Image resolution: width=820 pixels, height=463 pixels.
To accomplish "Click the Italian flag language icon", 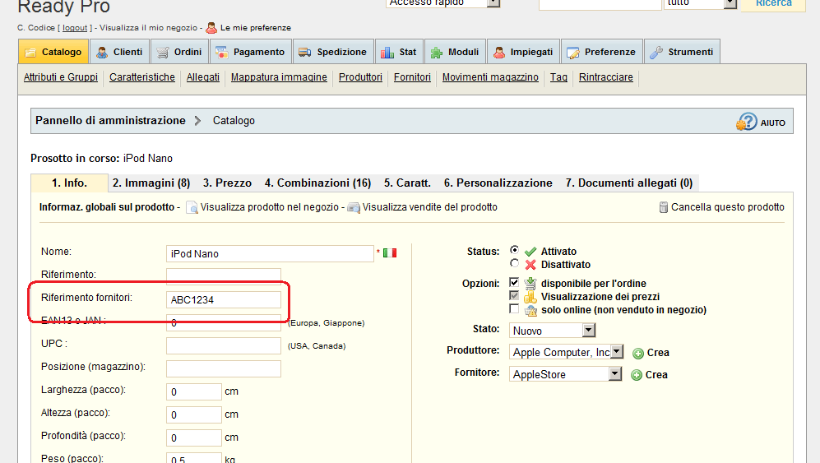I will (x=390, y=253).
